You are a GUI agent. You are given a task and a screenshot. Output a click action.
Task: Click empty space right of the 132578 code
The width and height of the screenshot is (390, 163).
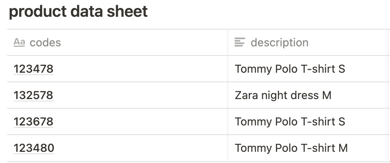pyautogui.click(x=140, y=95)
